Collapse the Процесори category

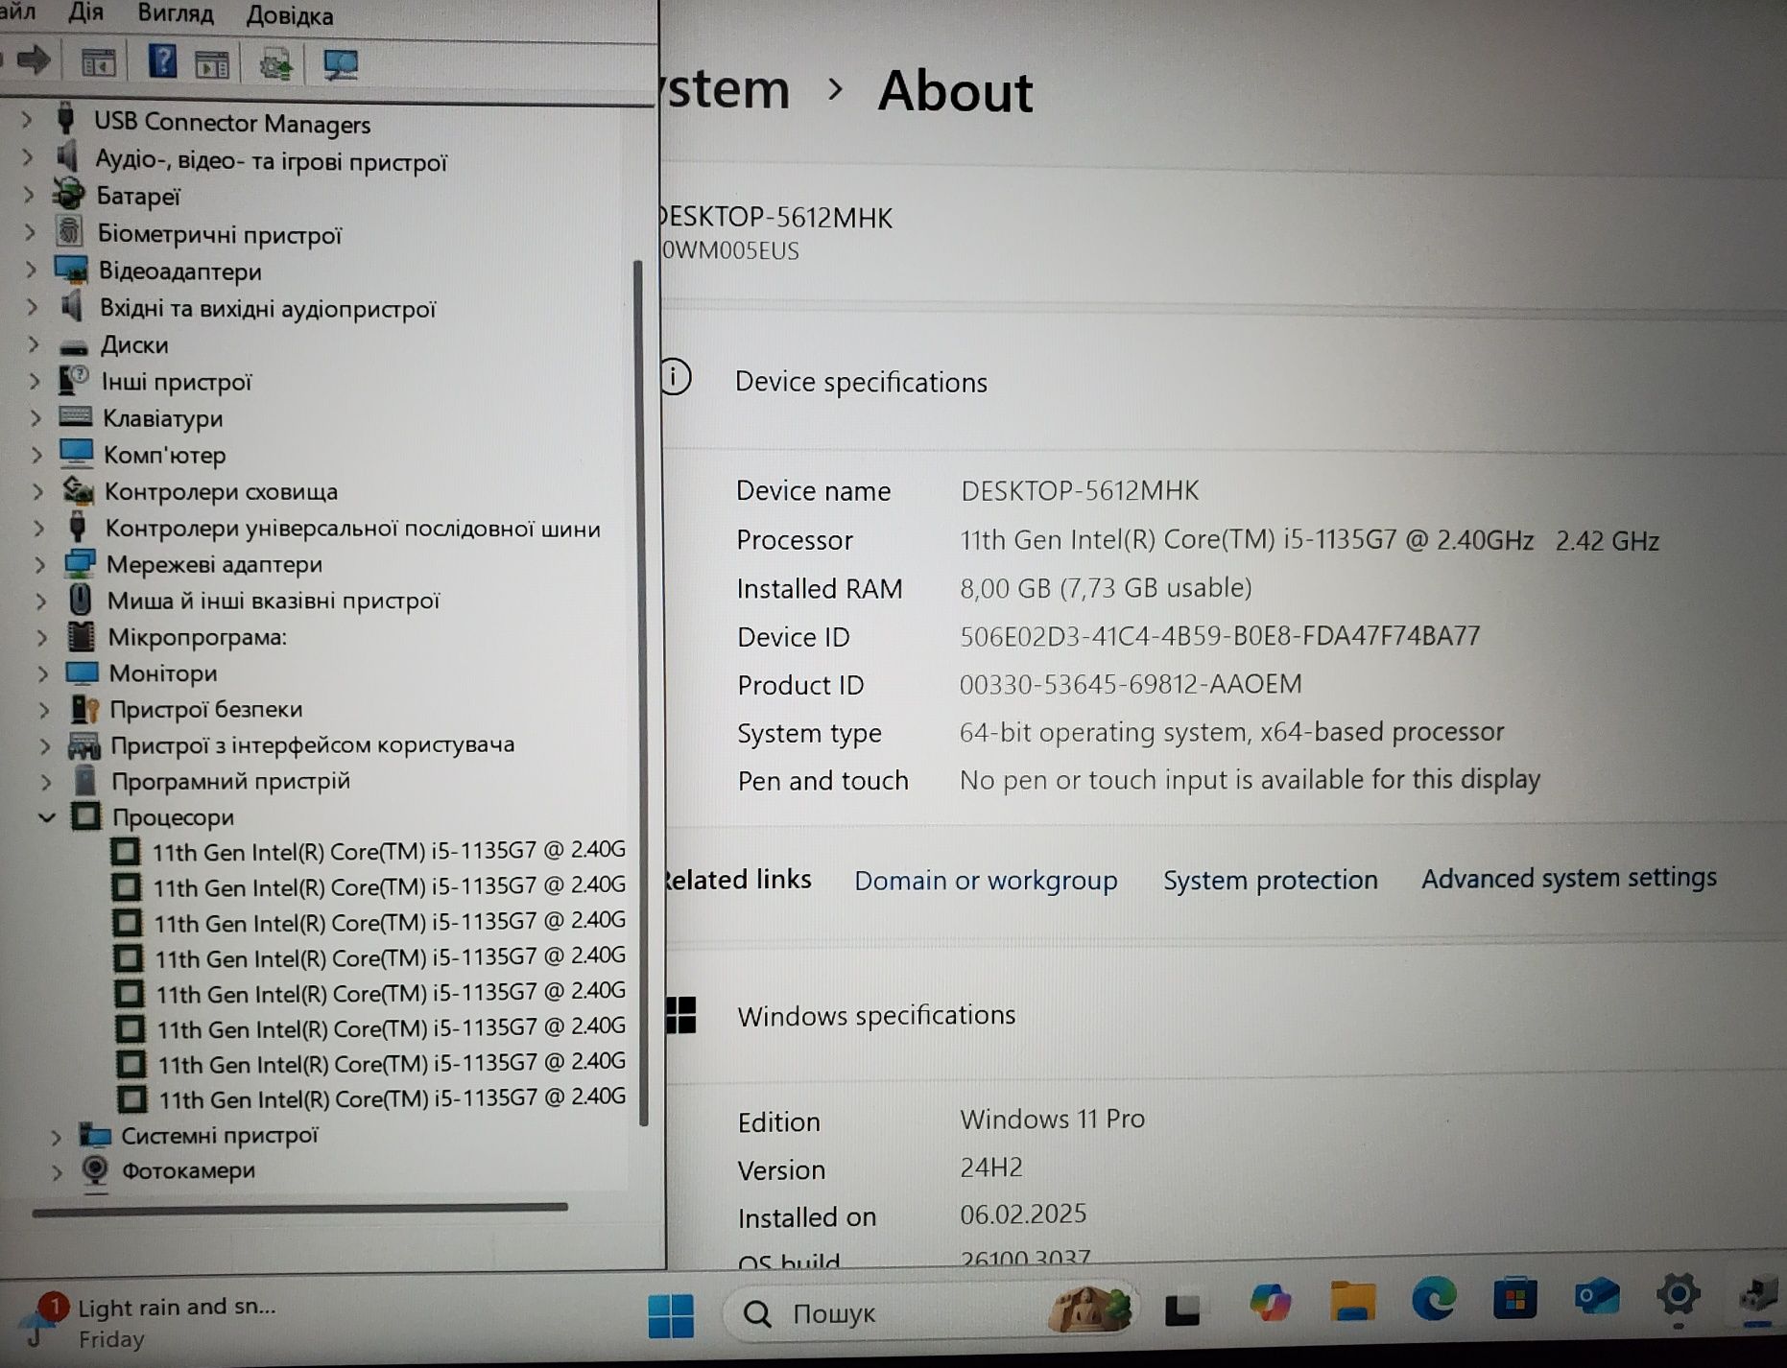[46, 817]
